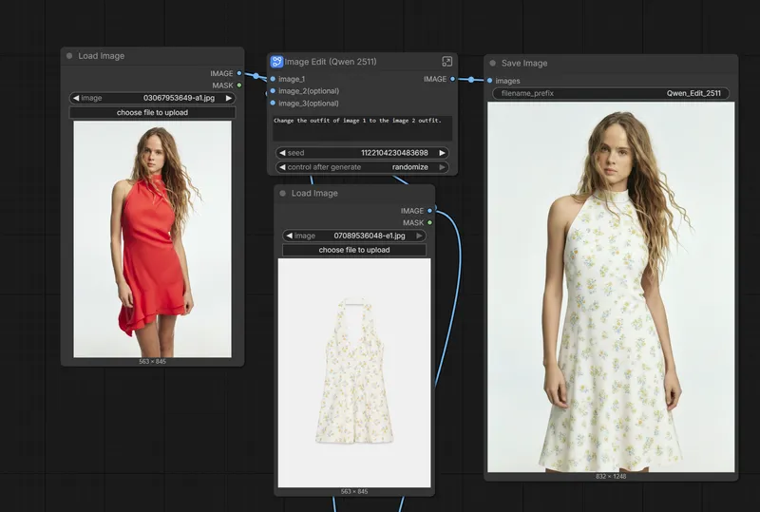
Task: Expand the Image Edit node using corner icon
Action: pyautogui.click(x=446, y=61)
